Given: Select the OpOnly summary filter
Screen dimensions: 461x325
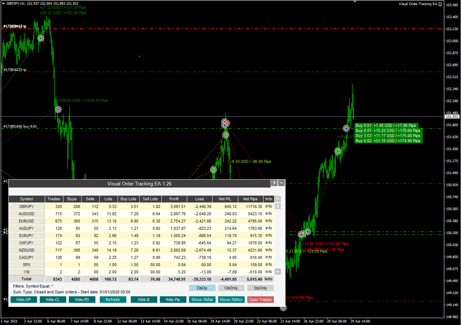Looking at the screenshot, I should [x=260, y=288].
